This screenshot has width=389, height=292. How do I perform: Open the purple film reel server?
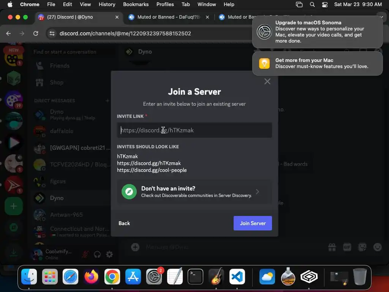tap(14, 100)
